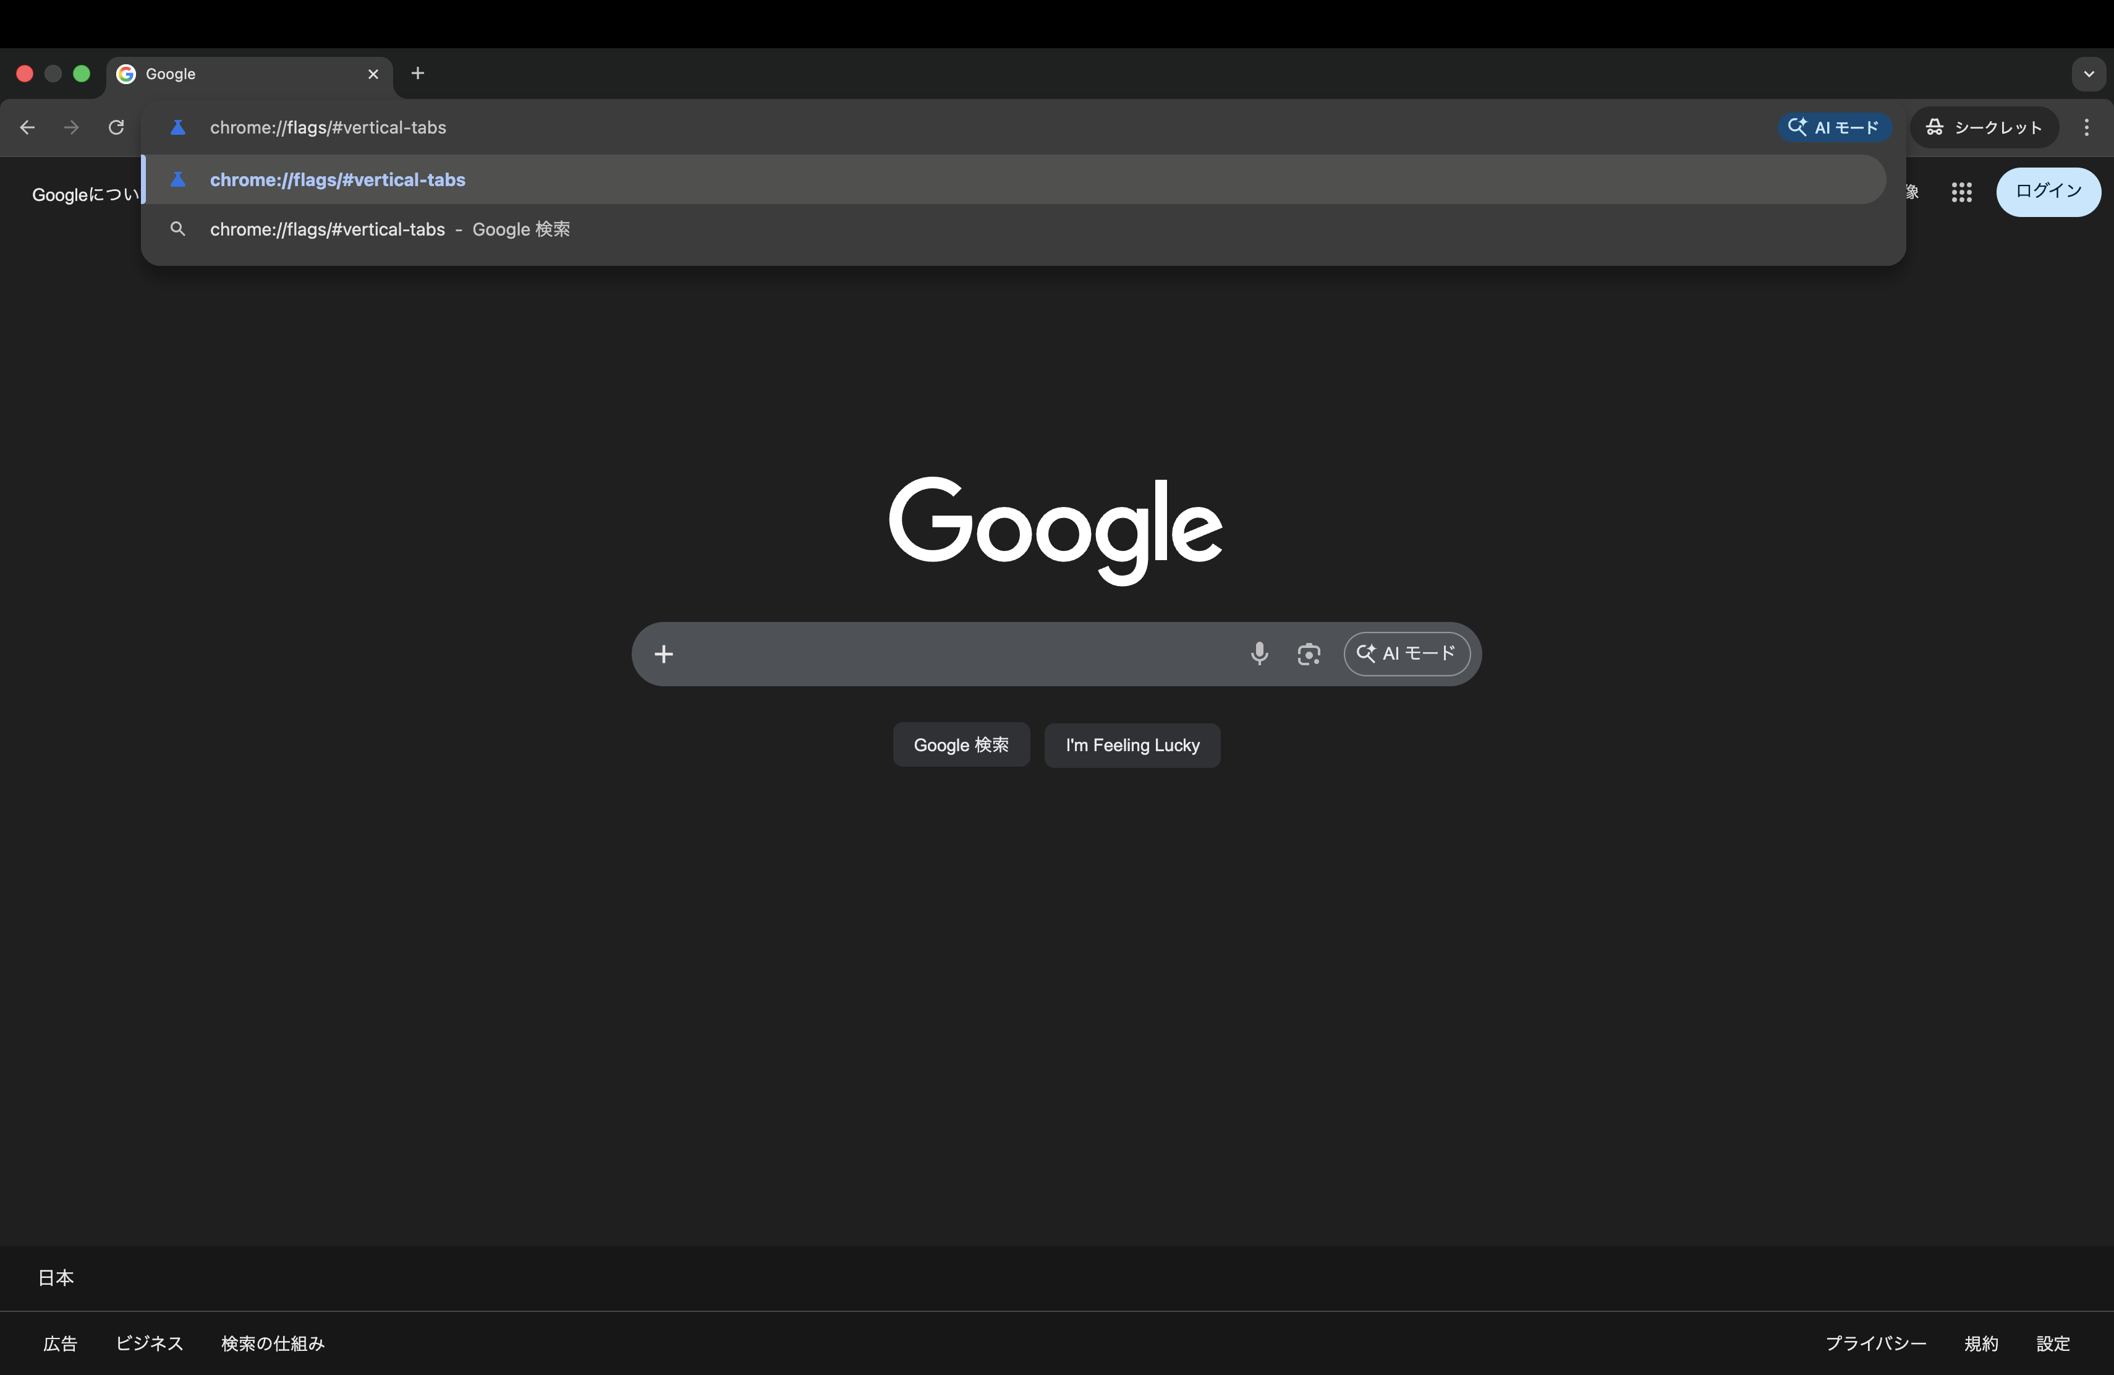
Task: Select the Google 検索 suggestion for flags URL
Action: pos(389,229)
